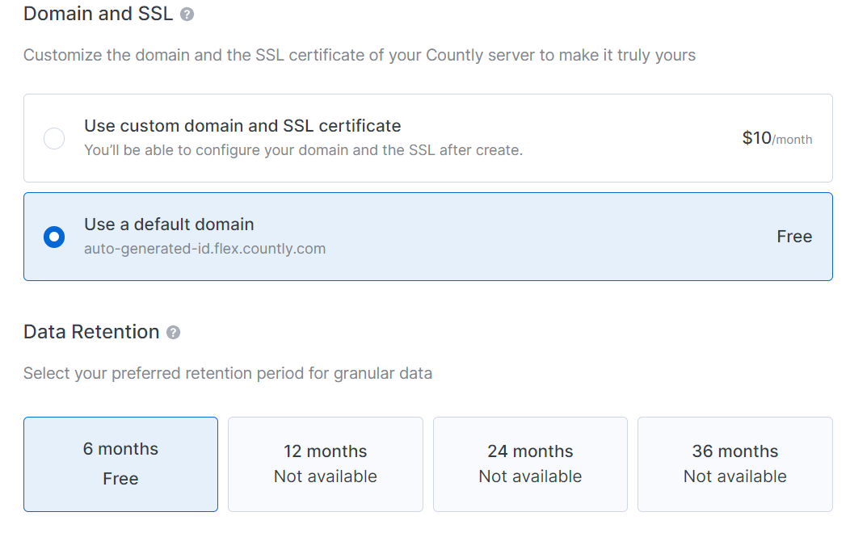Click the Free label on default domain
850x533 pixels.
(x=794, y=237)
